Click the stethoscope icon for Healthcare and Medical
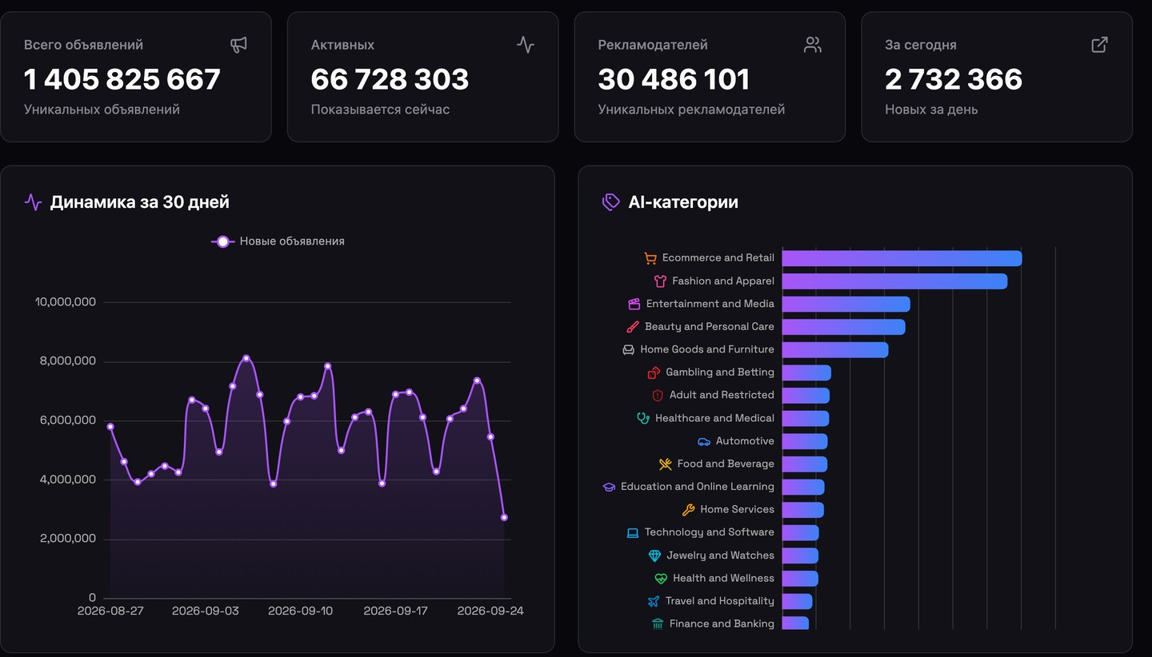Image resolution: width=1152 pixels, height=657 pixels. 642,418
